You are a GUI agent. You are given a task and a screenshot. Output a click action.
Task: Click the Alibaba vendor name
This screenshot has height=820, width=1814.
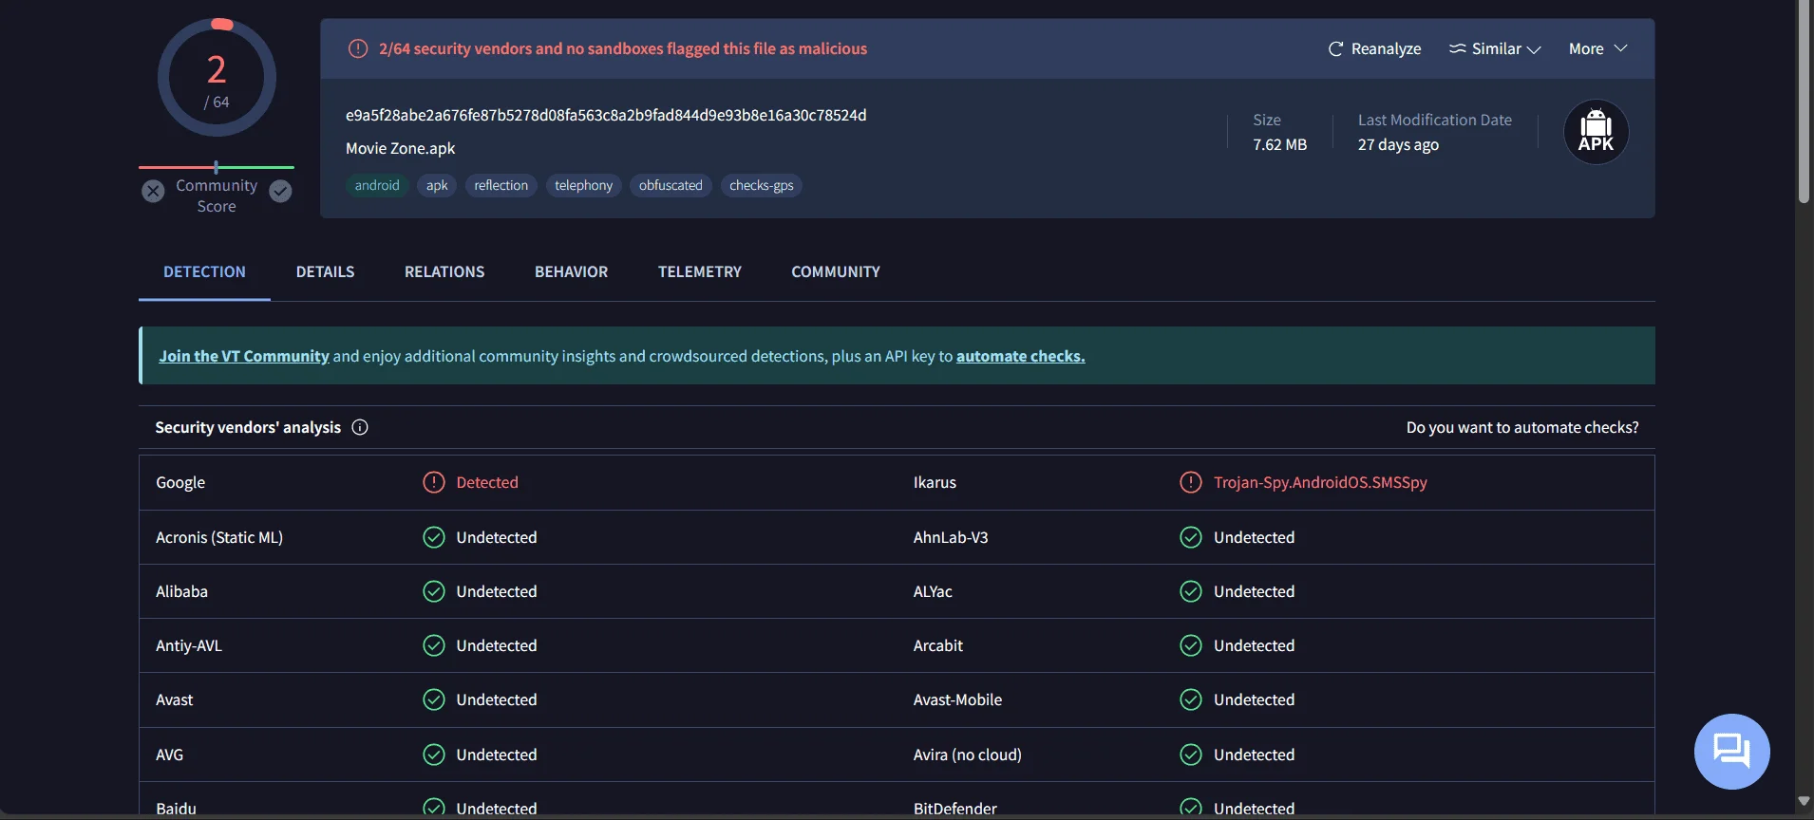181,591
